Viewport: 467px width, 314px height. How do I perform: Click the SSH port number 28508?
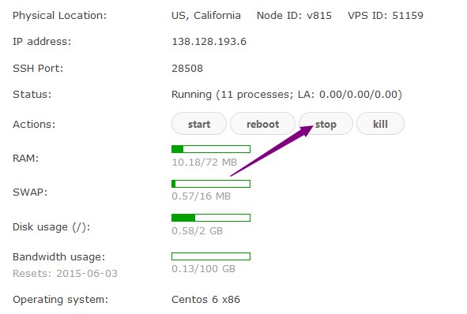pyautogui.click(x=187, y=69)
